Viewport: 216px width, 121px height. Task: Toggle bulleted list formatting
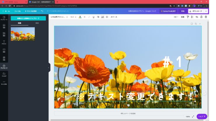pos(107,17)
